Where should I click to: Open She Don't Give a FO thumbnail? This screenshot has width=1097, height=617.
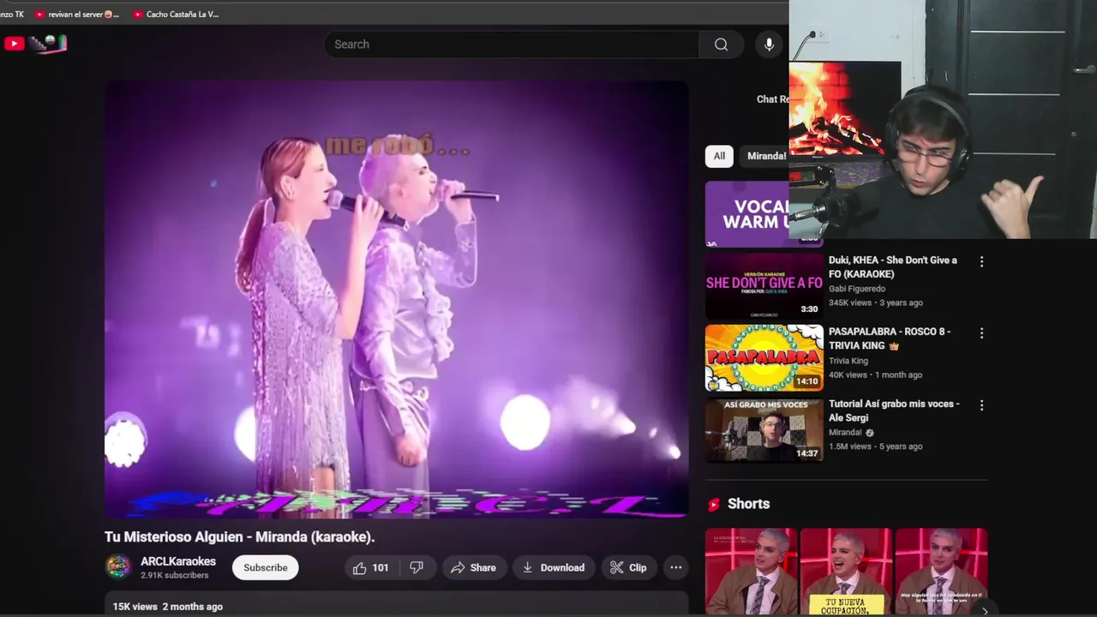(x=764, y=285)
